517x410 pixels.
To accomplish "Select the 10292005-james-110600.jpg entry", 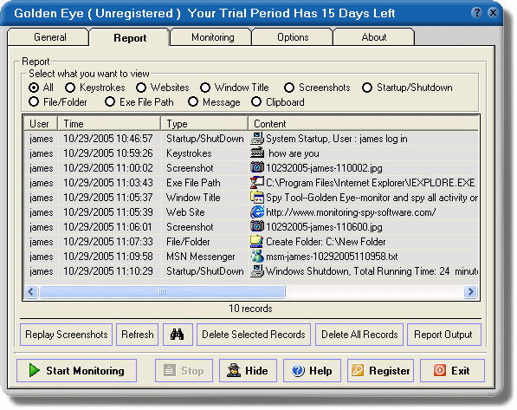I will (x=324, y=227).
